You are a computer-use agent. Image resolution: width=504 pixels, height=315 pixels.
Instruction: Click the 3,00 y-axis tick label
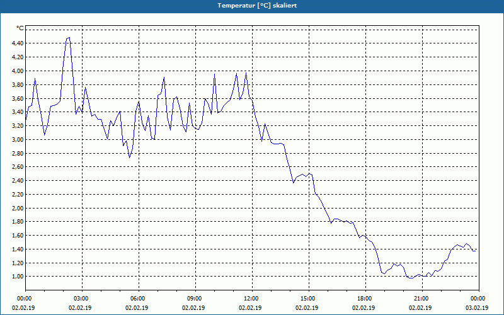click(18, 139)
